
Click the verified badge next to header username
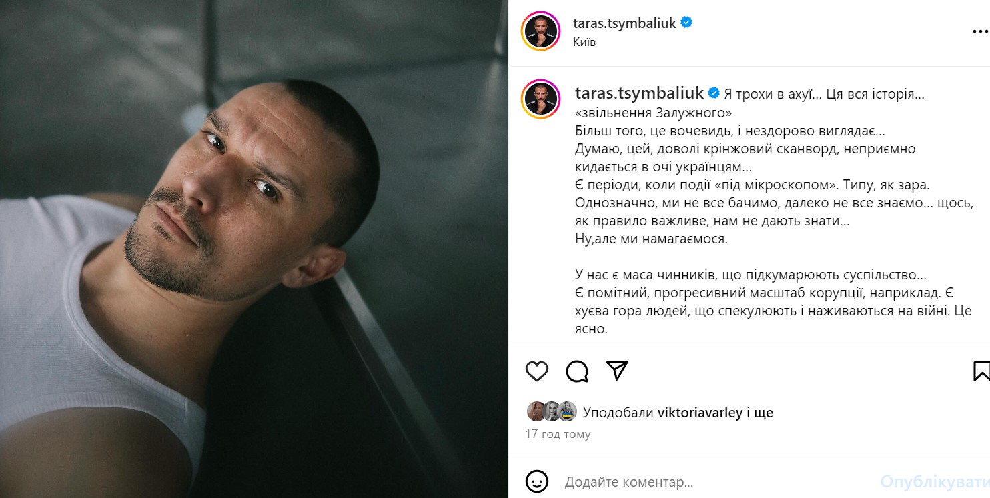pyautogui.click(x=686, y=23)
